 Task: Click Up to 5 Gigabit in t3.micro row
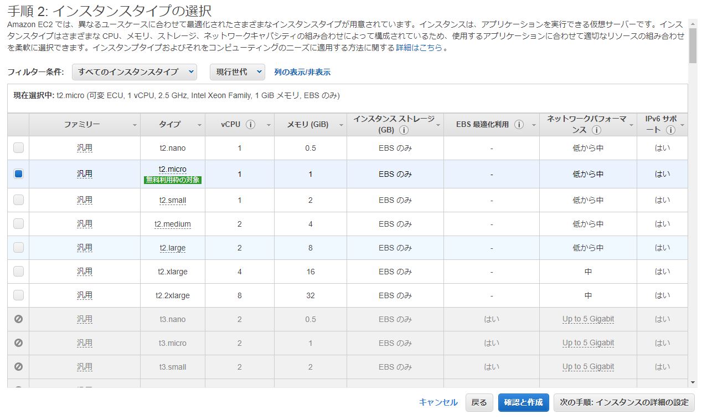[x=588, y=343]
